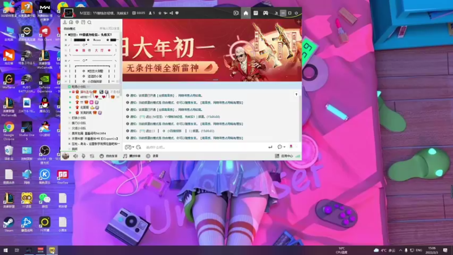The width and height of the screenshot is (453, 255).
Task: Click the channel ID 64445 label
Action: click(x=139, y=13)
